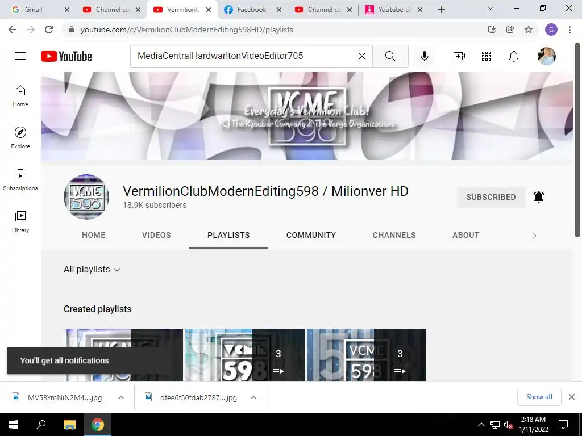
Task: Click the Chrome taskbar icon
Action: click(x=98, y=425)
